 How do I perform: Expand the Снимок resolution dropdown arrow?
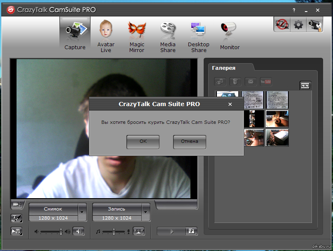click(x=82, y=212)
